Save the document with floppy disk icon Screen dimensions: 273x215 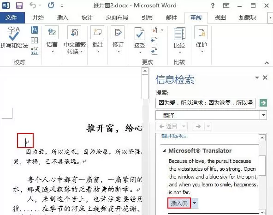19,6
